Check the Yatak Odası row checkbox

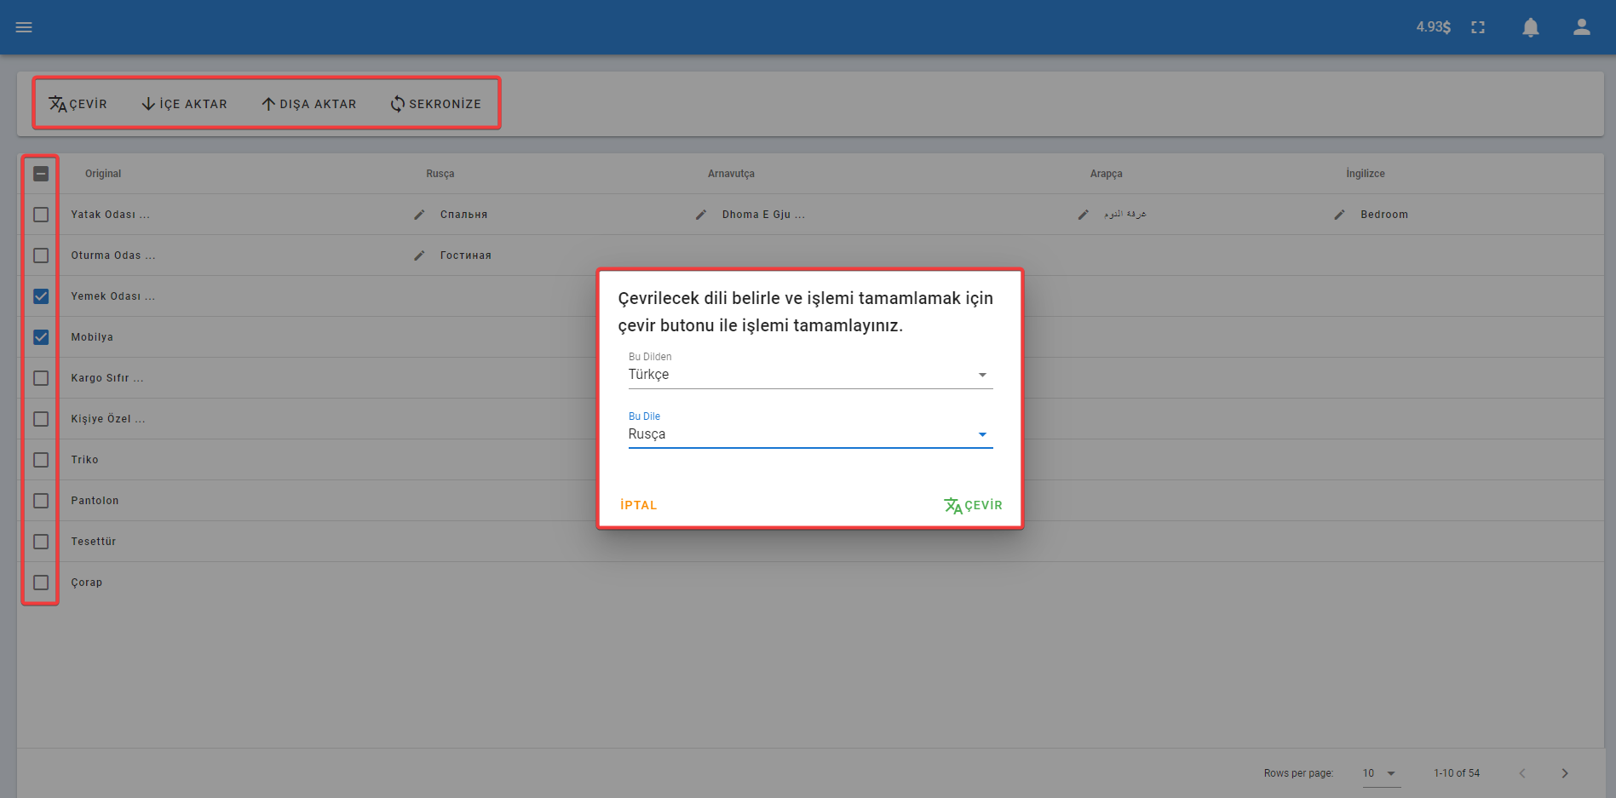click(41, 215)
